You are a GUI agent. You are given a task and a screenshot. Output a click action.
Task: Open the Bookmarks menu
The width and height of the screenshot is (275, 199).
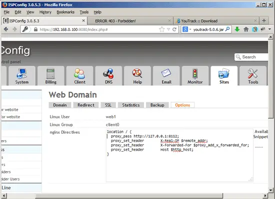[x=65, y=12]
